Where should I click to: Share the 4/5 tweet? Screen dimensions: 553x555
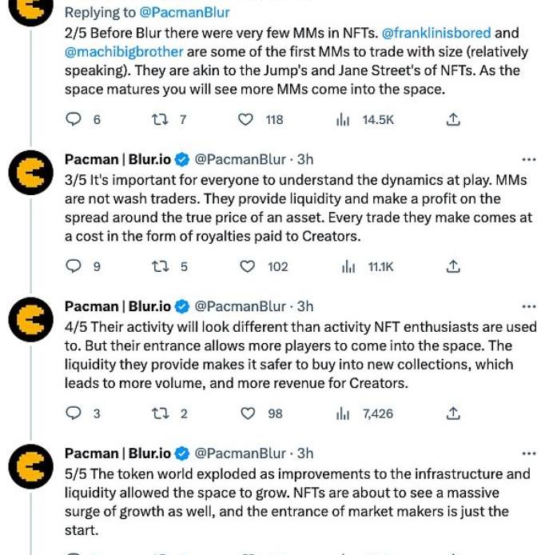453,413
